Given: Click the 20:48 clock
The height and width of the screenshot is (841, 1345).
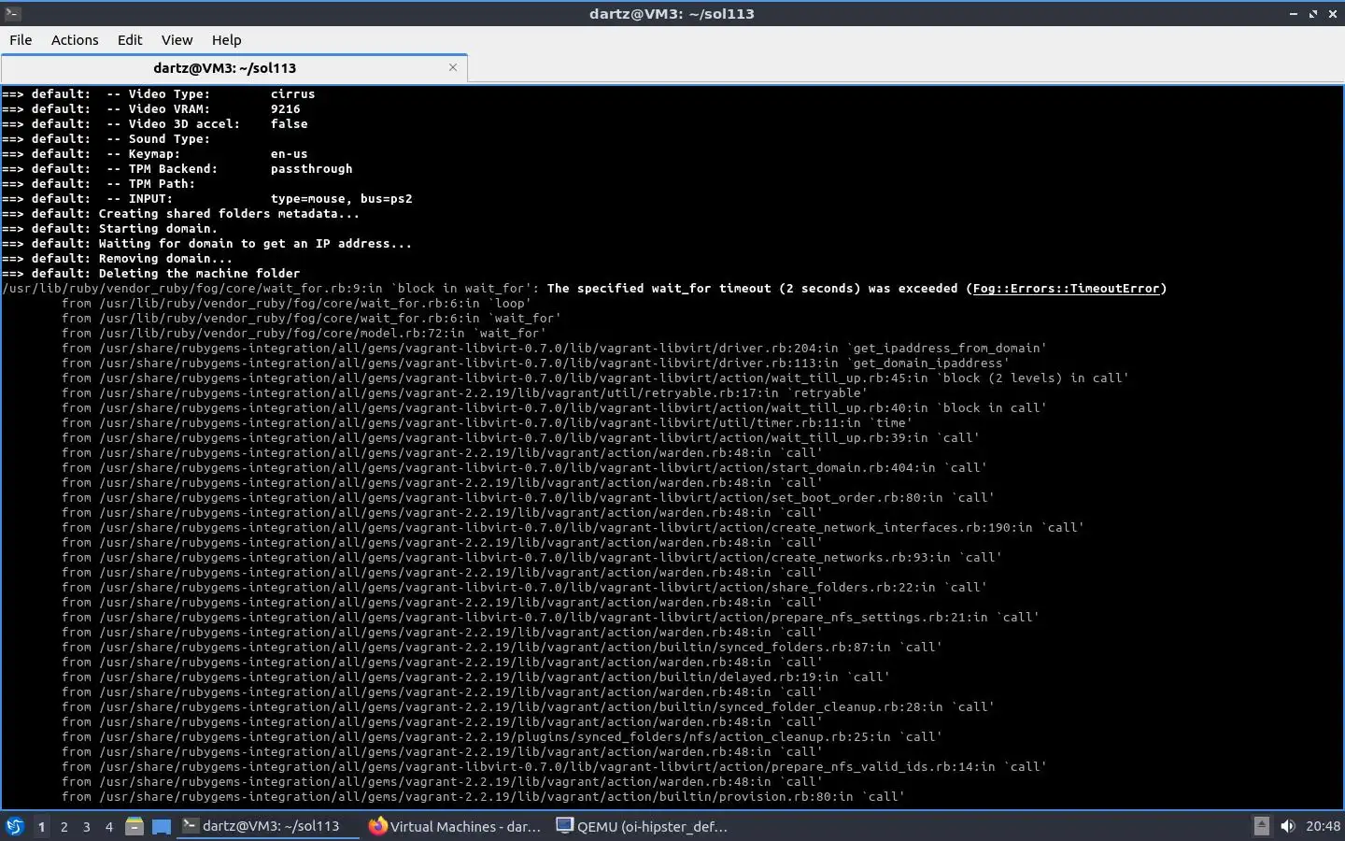Looking at the screenshot, I should tap(1323, 826).
